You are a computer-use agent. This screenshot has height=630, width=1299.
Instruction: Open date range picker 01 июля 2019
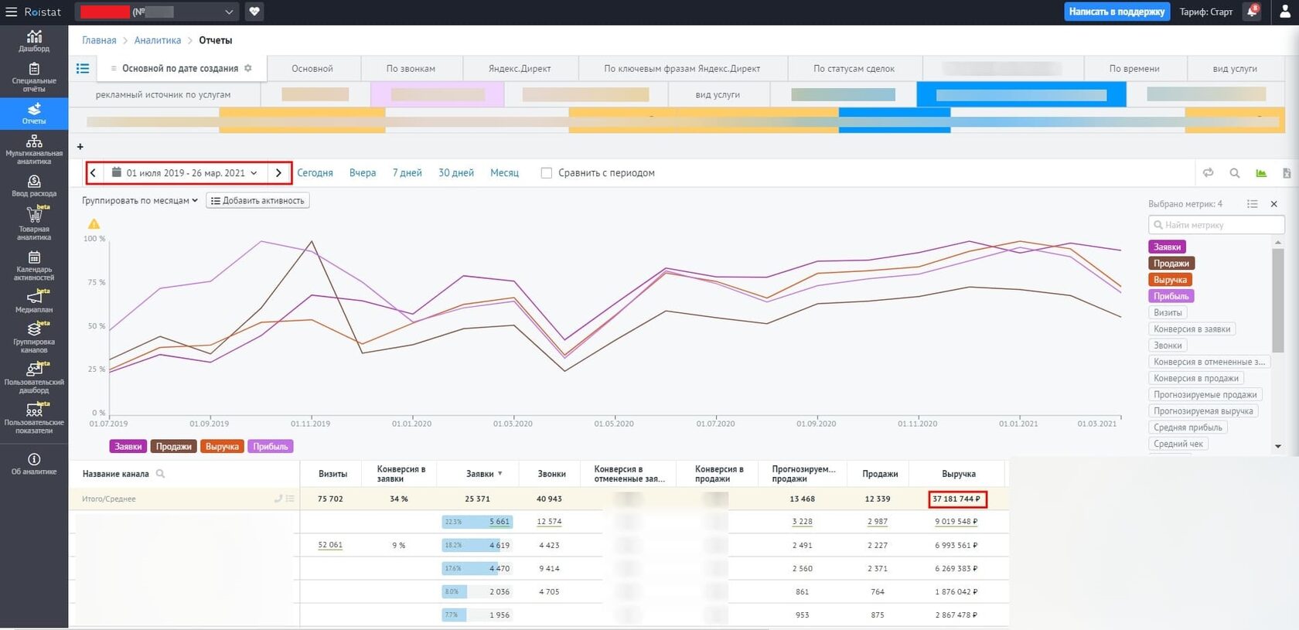point(186,173)
